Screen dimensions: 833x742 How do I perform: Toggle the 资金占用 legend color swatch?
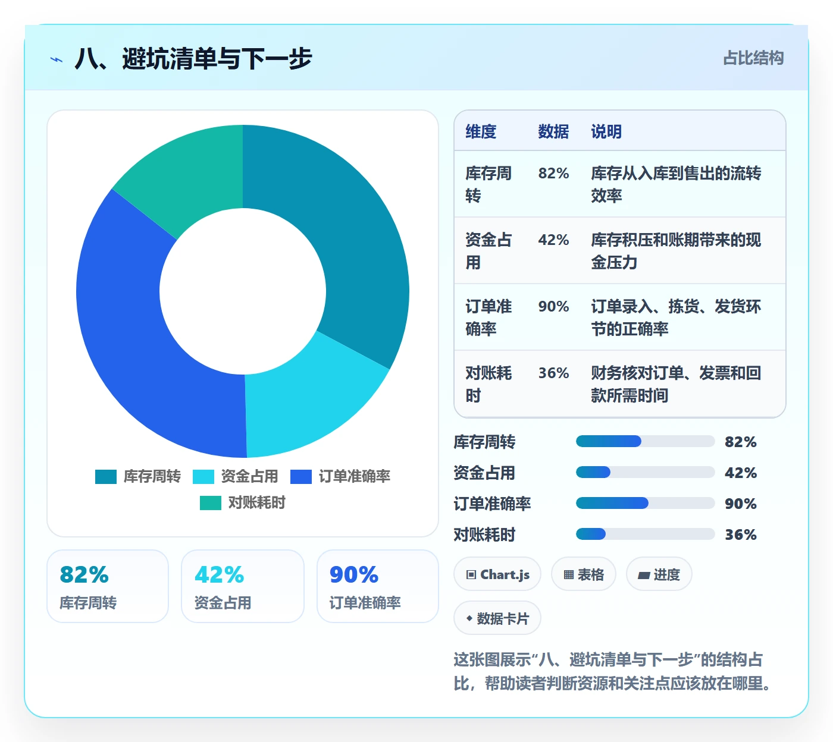point(203,477)
